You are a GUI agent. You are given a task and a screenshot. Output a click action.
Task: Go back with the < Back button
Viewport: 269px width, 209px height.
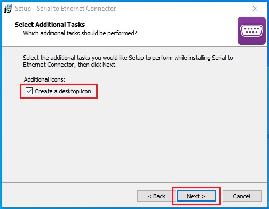click(156, 196)
